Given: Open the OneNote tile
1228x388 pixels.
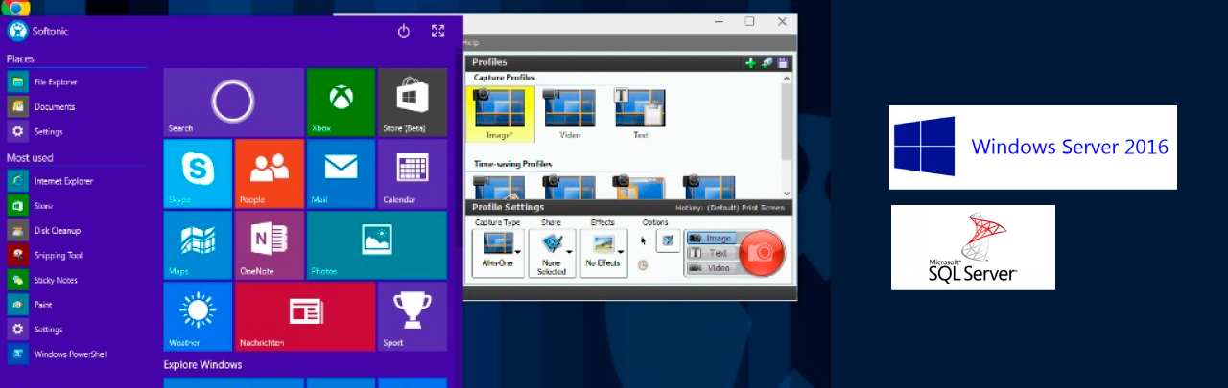Looking at the screenshot, I should click(270, 245).
